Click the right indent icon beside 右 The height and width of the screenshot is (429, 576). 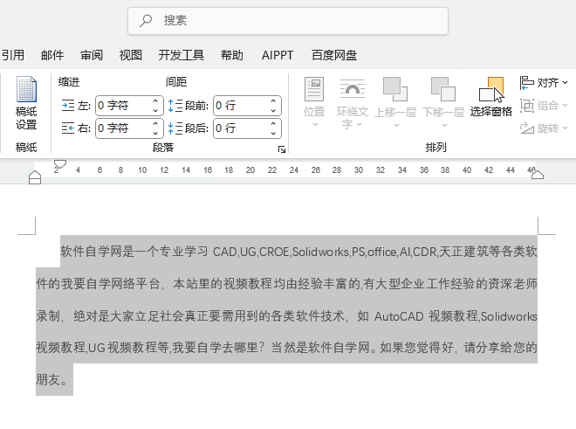tap(68, 128)
